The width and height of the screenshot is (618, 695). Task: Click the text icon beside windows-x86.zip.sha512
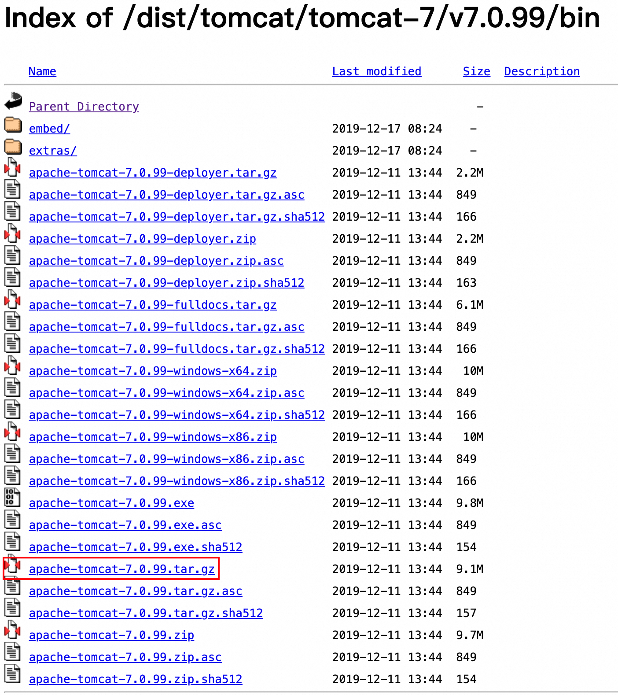pyautogui.click(x=13, y=476)
